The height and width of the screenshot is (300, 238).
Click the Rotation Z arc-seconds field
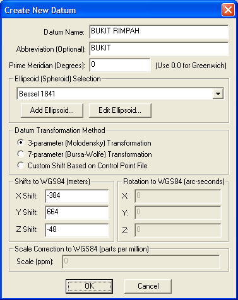pyautogui.click(x=178, y=230)
